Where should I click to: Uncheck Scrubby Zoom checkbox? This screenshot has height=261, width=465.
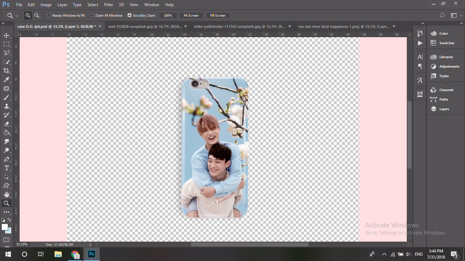pyautogui.click(x=129, y=15)
